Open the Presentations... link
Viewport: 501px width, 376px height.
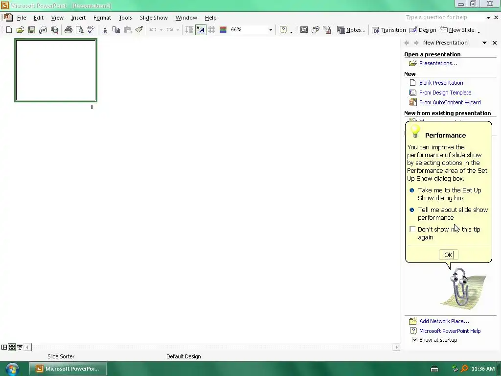pos(438,63)
